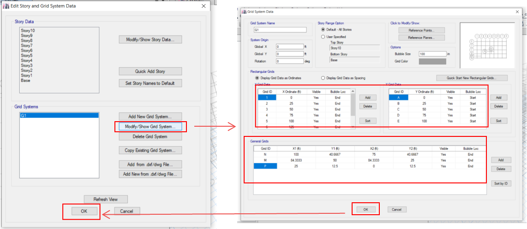527x229 pixels.
Task: Select Story5 in the story list
Action: (x=26, y=55)
